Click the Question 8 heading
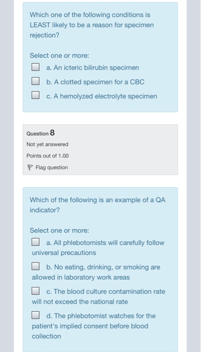Screen dimensions: 201x352 pyautogui.click(x=41, y=133)
